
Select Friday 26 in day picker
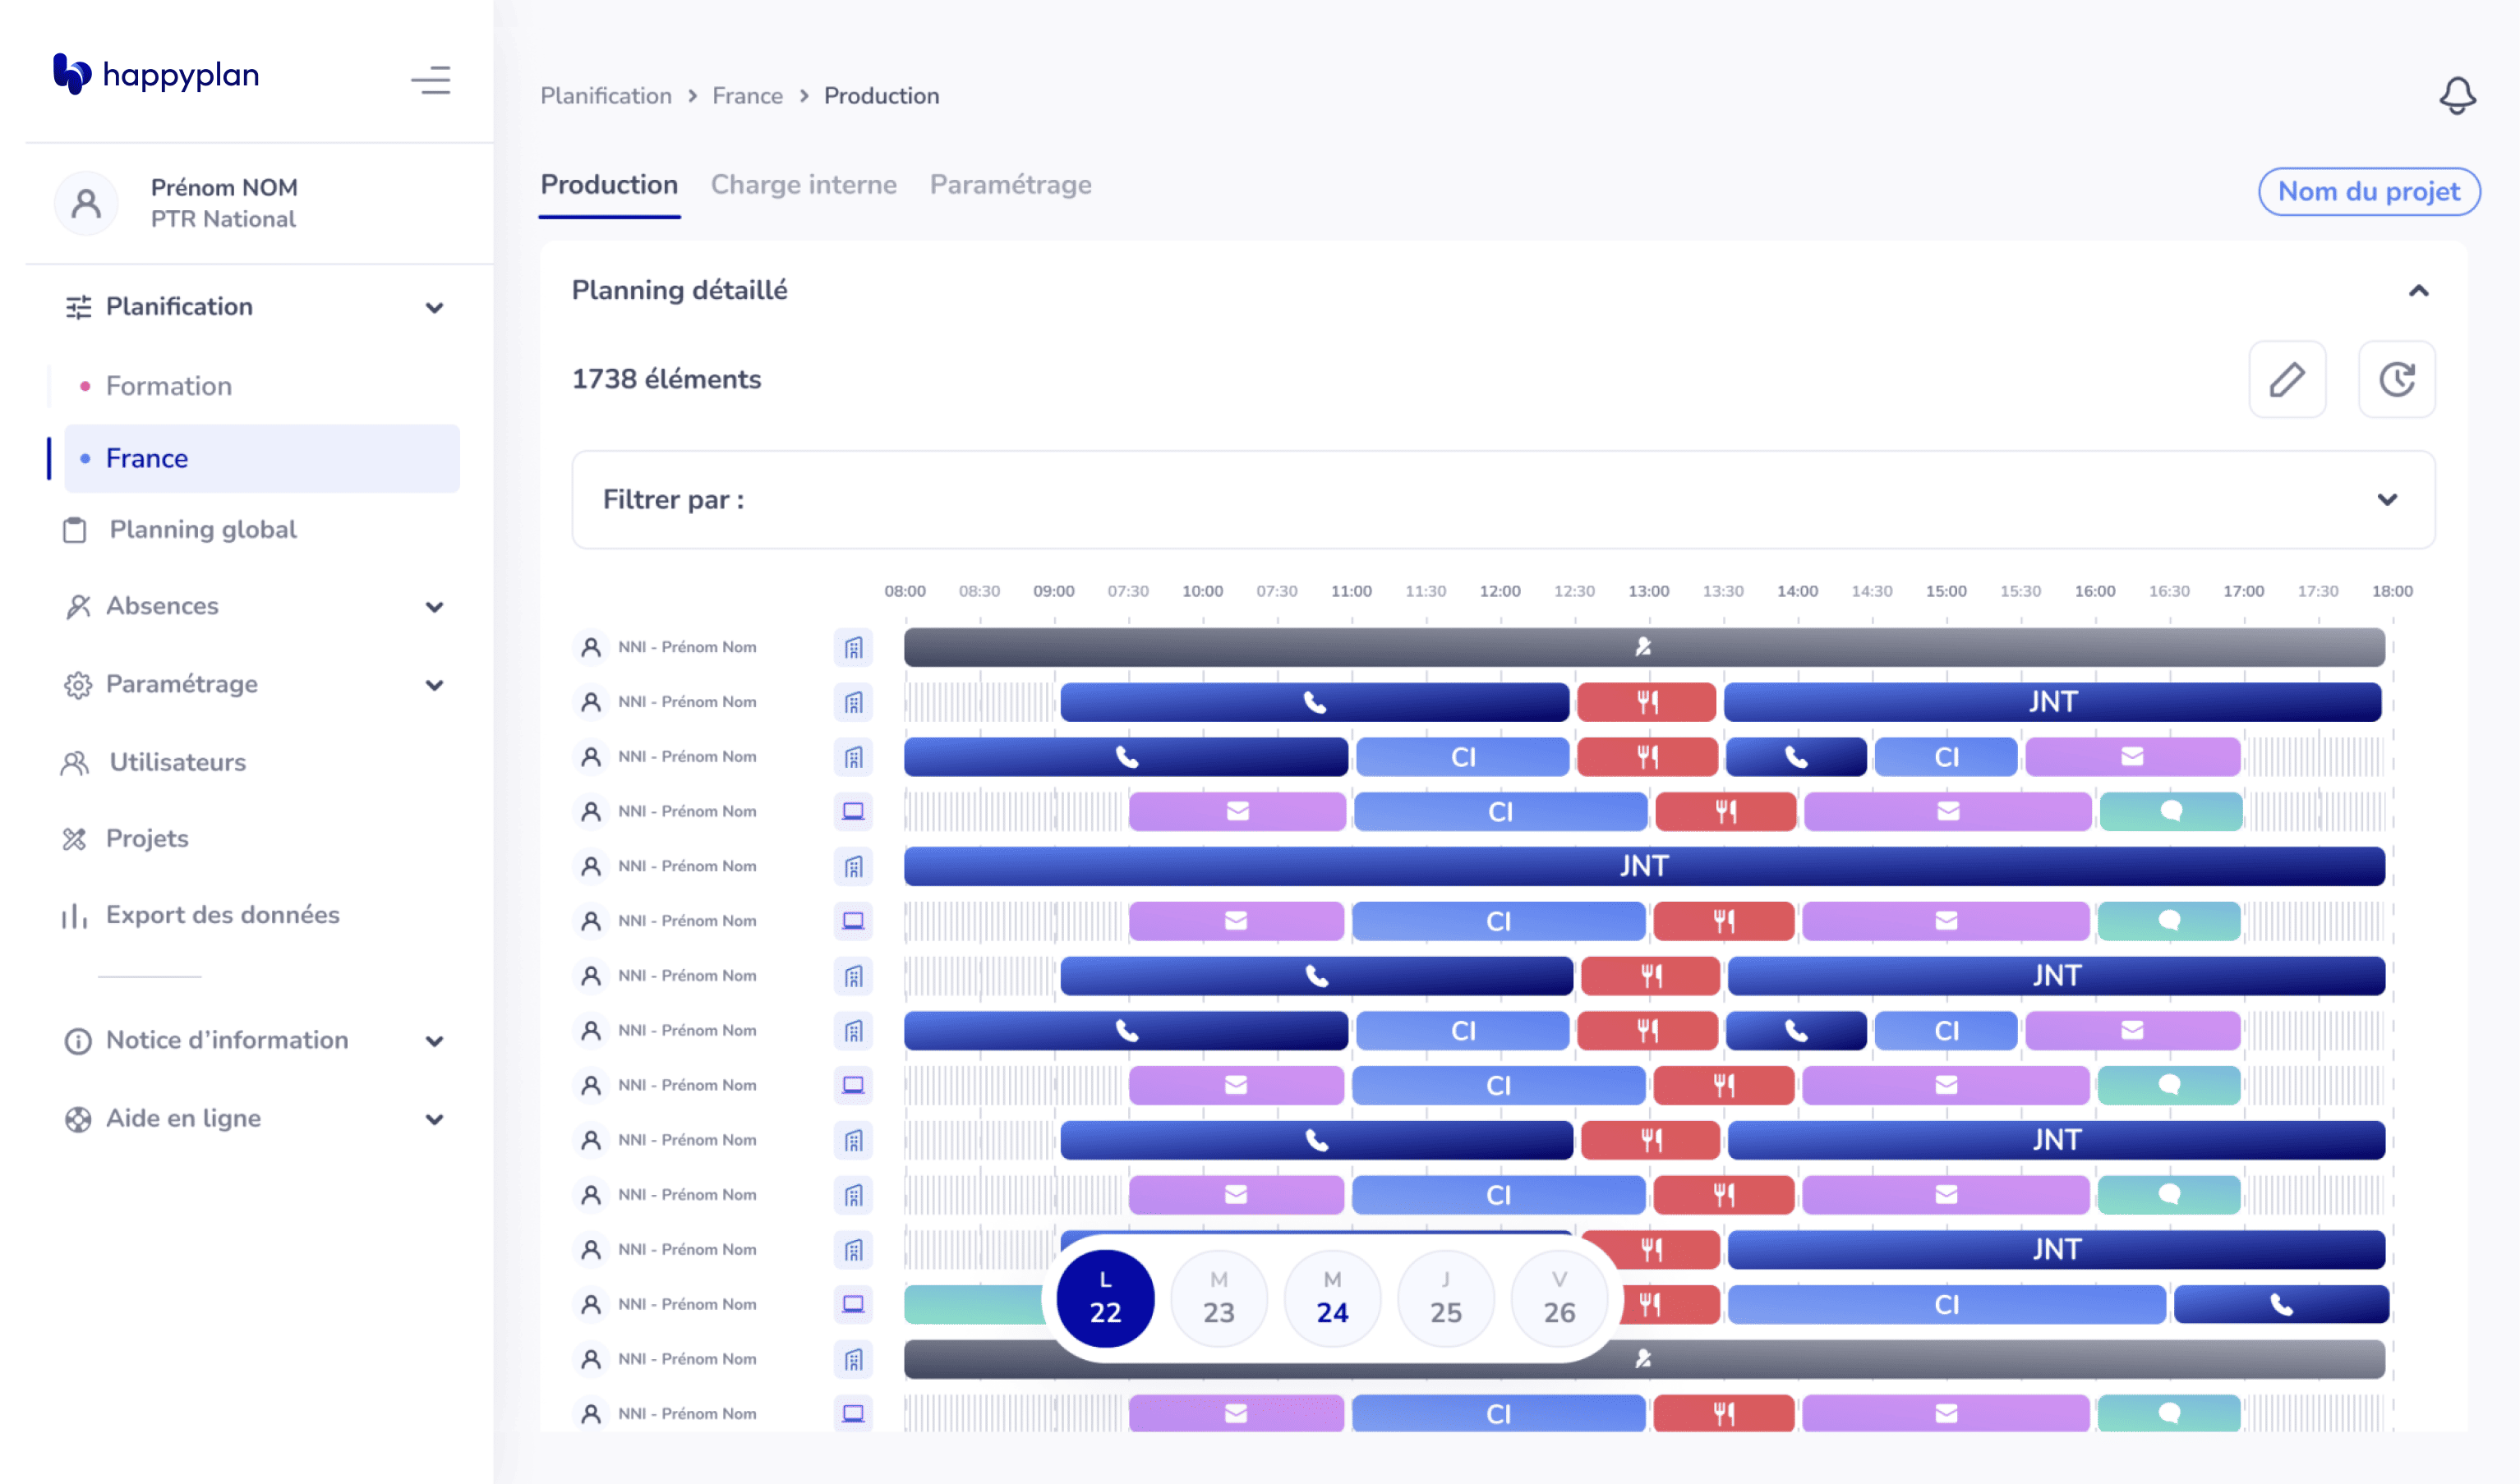tap(1558, 1298)
